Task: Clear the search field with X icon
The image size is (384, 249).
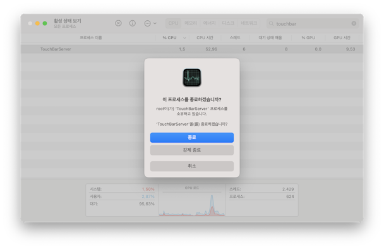Action: [354, 23]
